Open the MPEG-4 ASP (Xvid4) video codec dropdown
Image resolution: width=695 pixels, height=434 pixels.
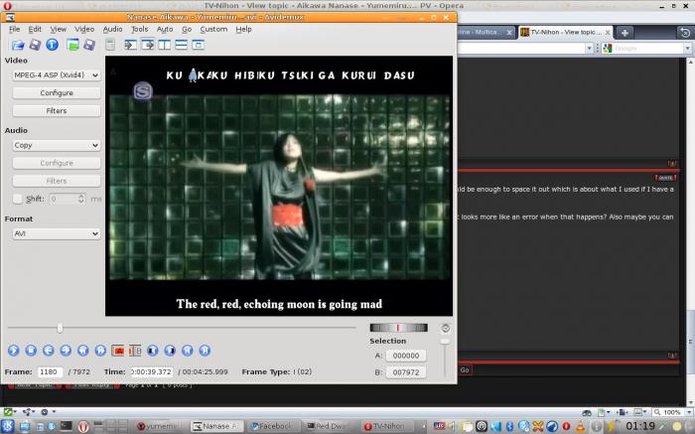click(x=57, y=75)
